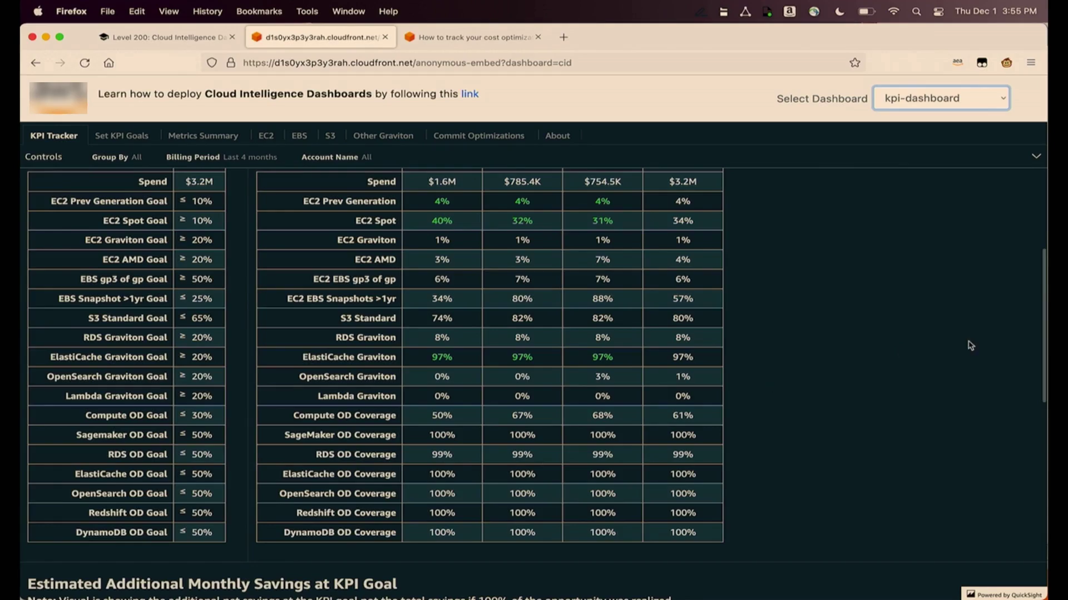The width and height of the screenshot is (1068, 600).
Task: Open the History menu in the menu bar
Action: coord(207,11)
